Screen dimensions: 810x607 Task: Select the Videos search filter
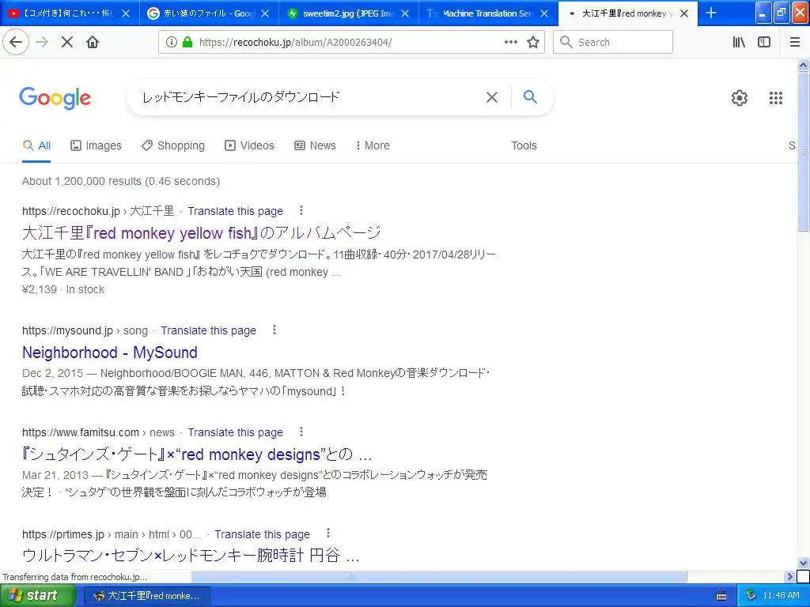(249, 145)
